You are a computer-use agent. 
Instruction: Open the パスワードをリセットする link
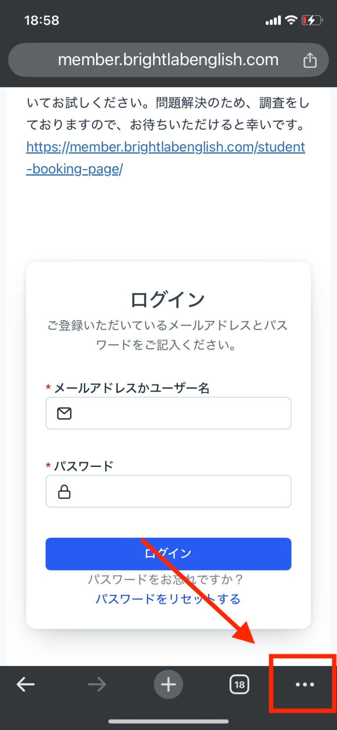[168, 599]
